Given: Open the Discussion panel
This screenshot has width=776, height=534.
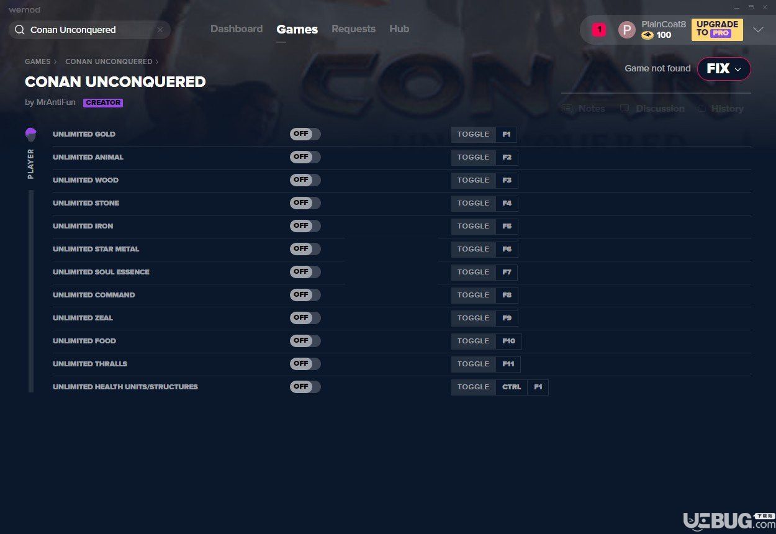Looking at the screenshot, I should 652,109.
